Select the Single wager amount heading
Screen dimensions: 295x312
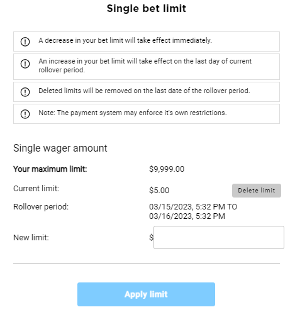(60, 148)
